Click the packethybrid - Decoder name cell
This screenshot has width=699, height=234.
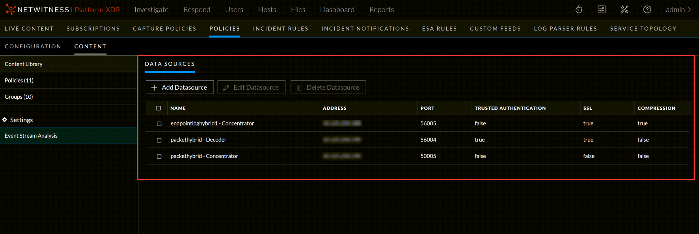[x=198, y=140]
